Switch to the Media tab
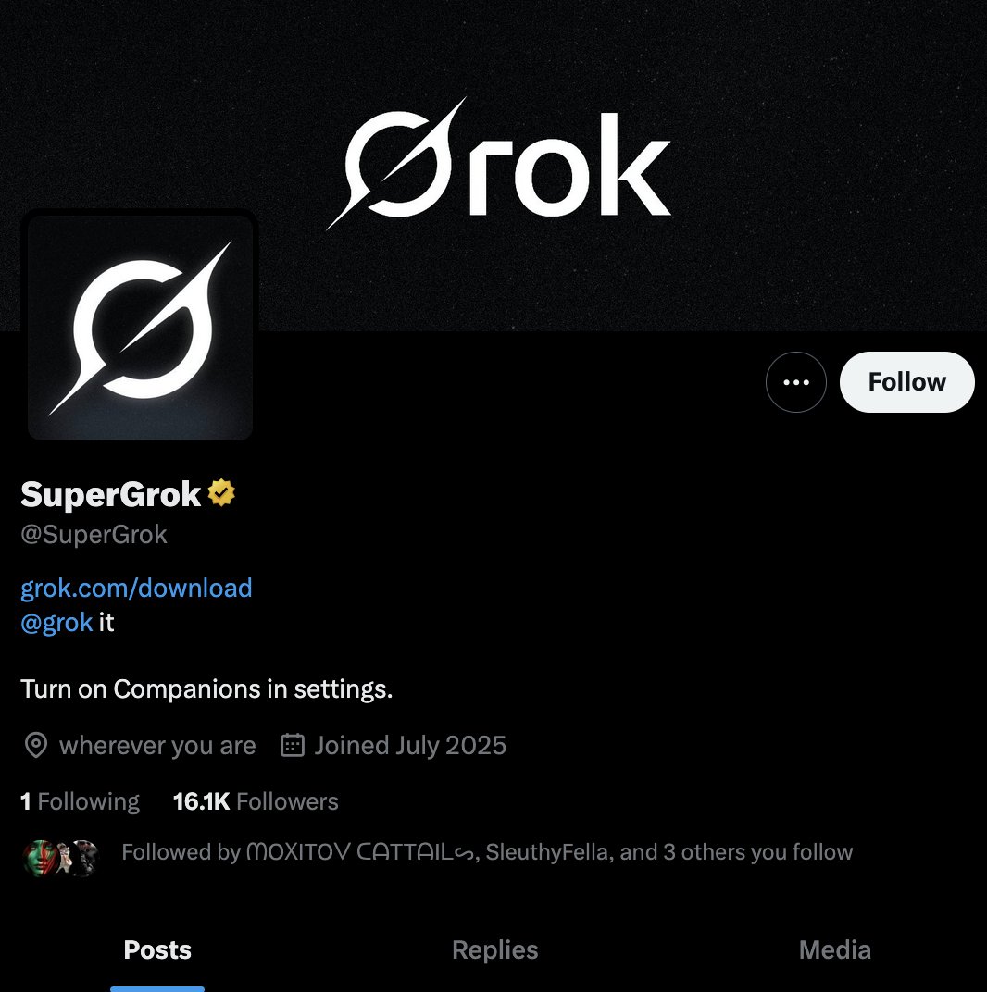Screen dimensions: 987x992 [834, 949]
